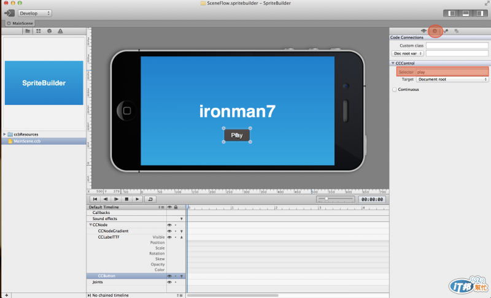Viewport: 491px width, 298px height.
Task: Step forward one frame
Action: click(116, 199)
